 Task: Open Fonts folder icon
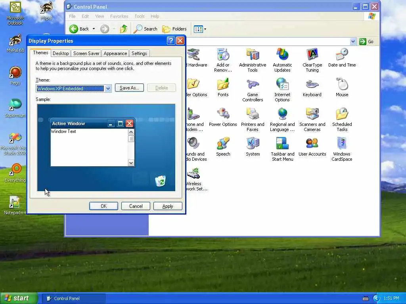tap(223, 87)
